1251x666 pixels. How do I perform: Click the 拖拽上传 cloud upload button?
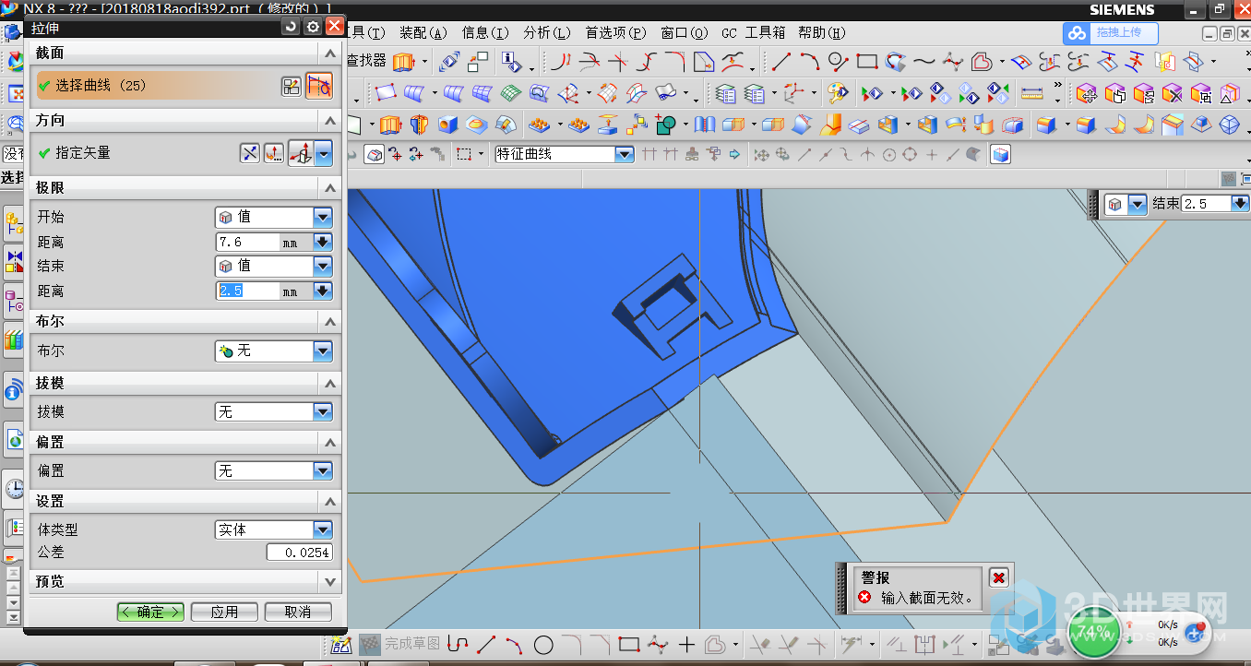[x=1110, y=33]
